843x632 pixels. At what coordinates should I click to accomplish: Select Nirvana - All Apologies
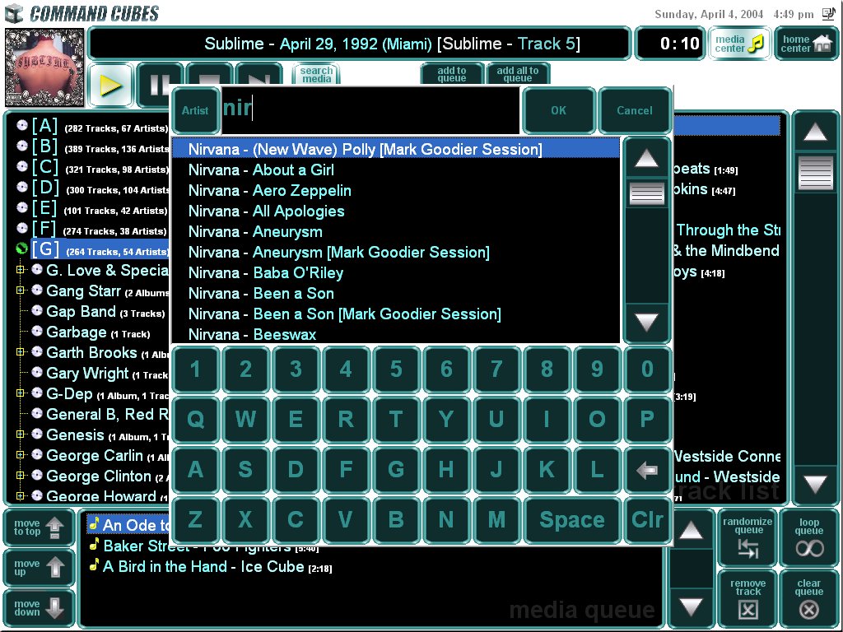click(396, 211)
